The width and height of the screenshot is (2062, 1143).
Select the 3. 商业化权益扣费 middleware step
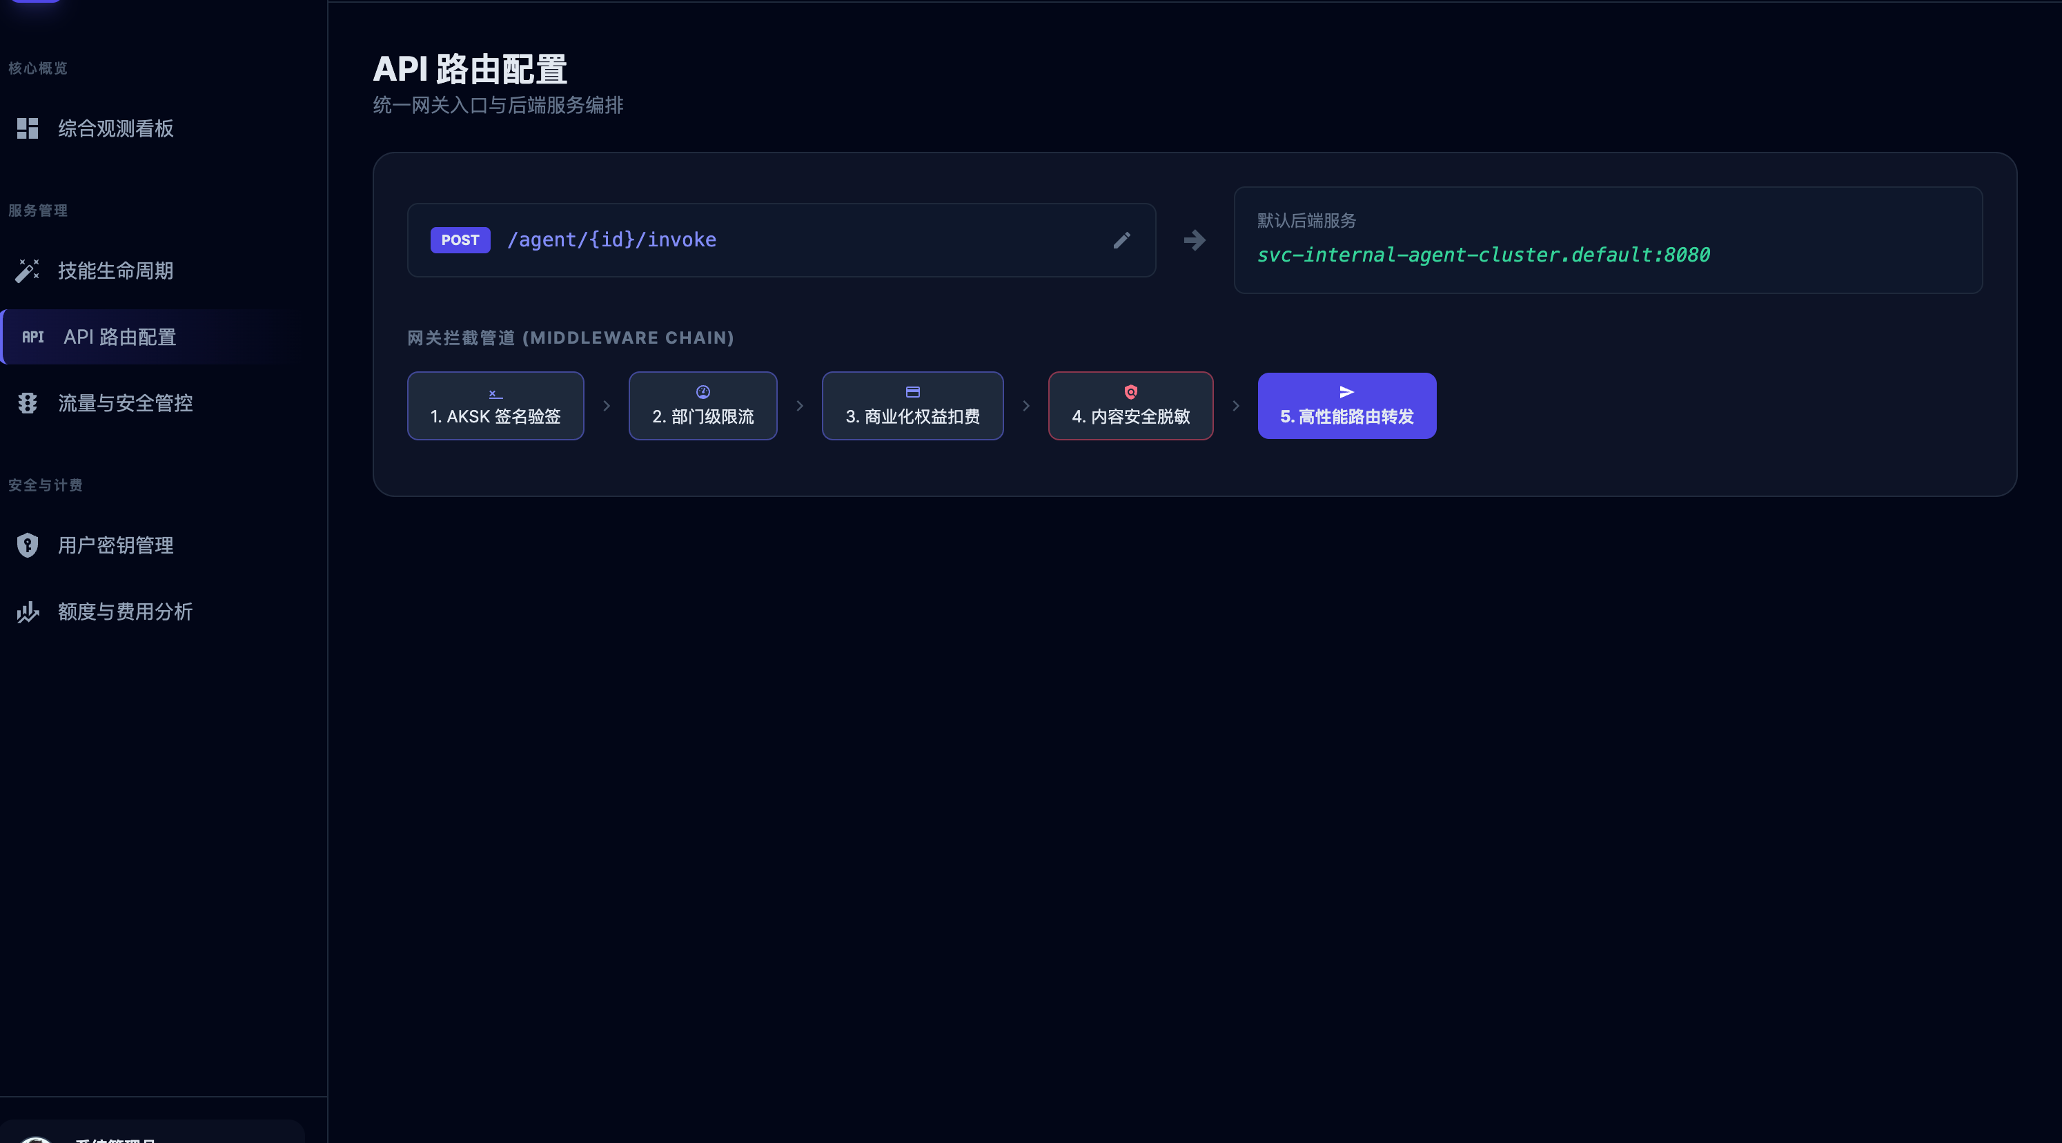912,406
